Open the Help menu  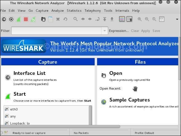(x=136, y=11)
